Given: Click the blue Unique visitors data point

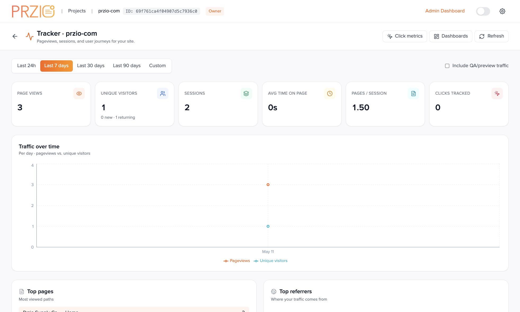Looking at the screenshot, I should [268, 226].
